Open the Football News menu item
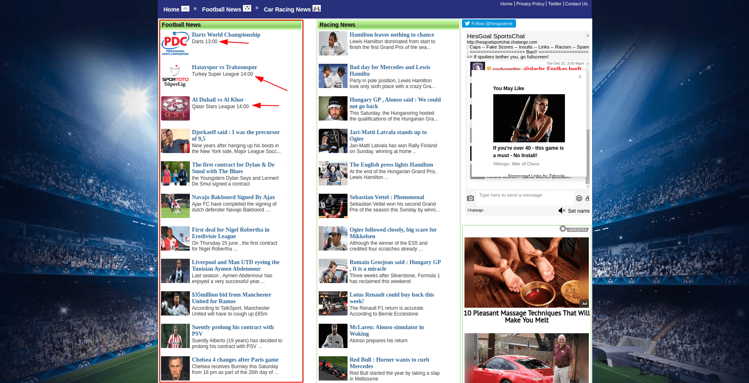 [222, 9]
